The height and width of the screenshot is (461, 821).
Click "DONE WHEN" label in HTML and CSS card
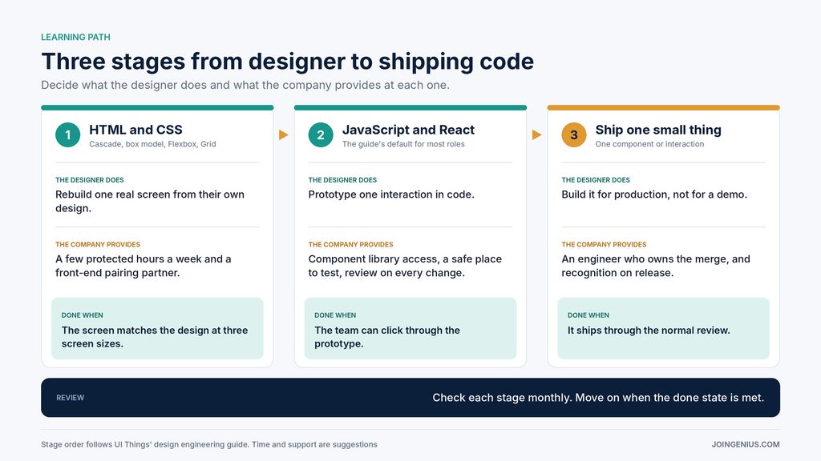click(x=83, y=315)
